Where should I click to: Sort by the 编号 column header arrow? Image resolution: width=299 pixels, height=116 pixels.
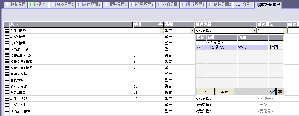pyautogui.click(x=160, y=24)
